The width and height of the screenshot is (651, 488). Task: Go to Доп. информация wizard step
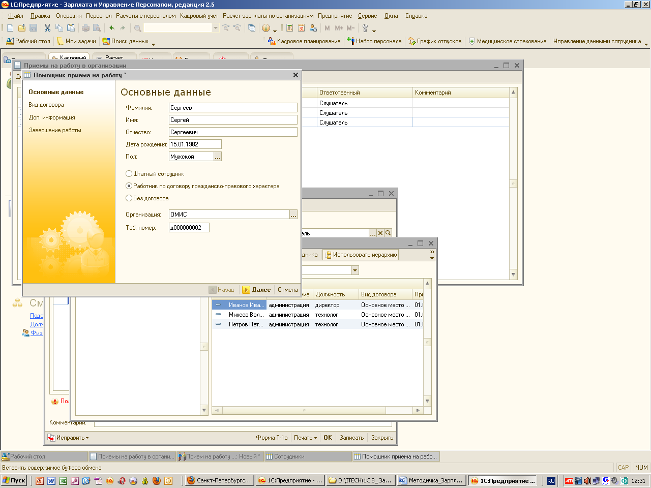[x=52, y=117]
